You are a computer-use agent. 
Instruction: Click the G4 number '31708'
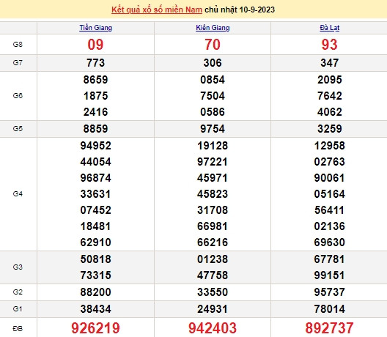pyautogui.click(x=213, y=210)
